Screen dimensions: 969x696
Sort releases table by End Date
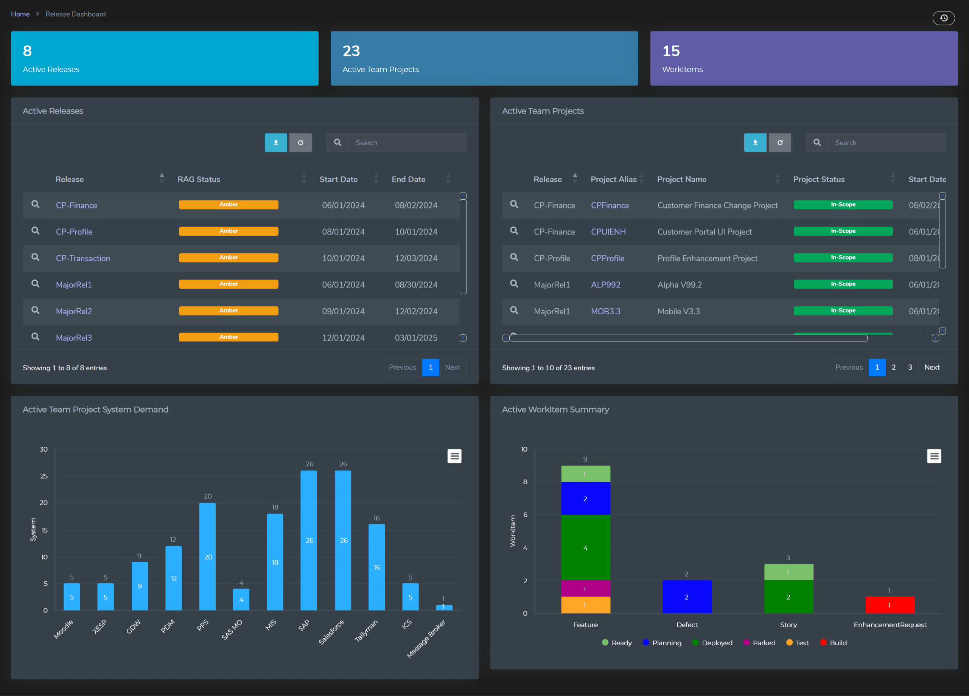point(409,179)
